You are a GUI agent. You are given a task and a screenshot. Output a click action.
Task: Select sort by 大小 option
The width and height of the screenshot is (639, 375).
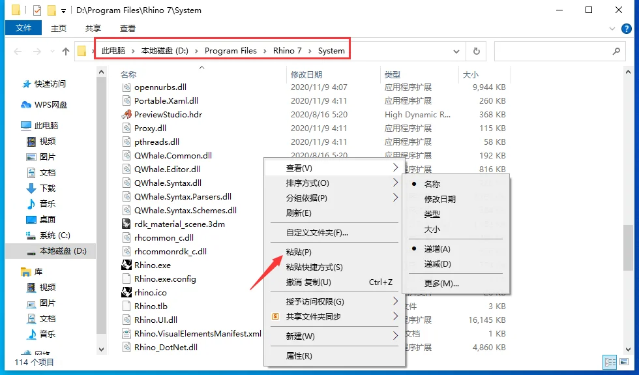coord(432,229)
